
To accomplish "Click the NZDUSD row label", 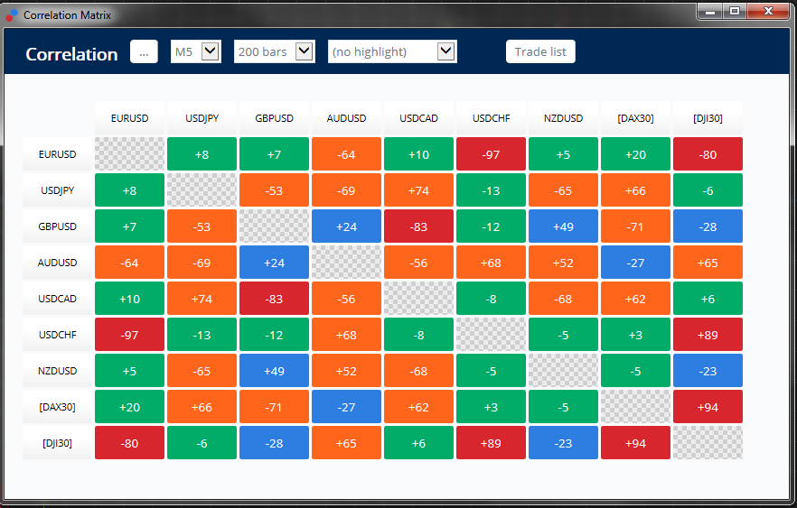I will tap(57, 371).
